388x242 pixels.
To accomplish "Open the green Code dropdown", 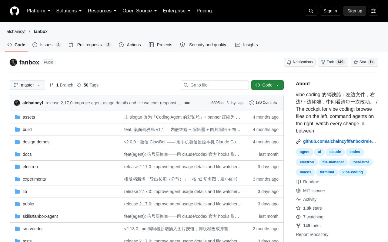I will coord(267,85).
